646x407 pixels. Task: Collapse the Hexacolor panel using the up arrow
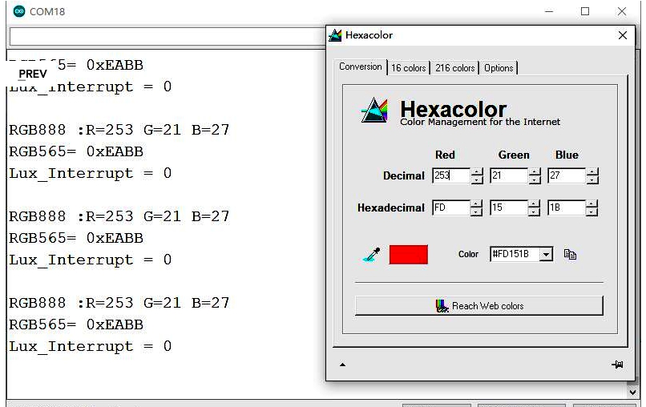coord(342,365)
